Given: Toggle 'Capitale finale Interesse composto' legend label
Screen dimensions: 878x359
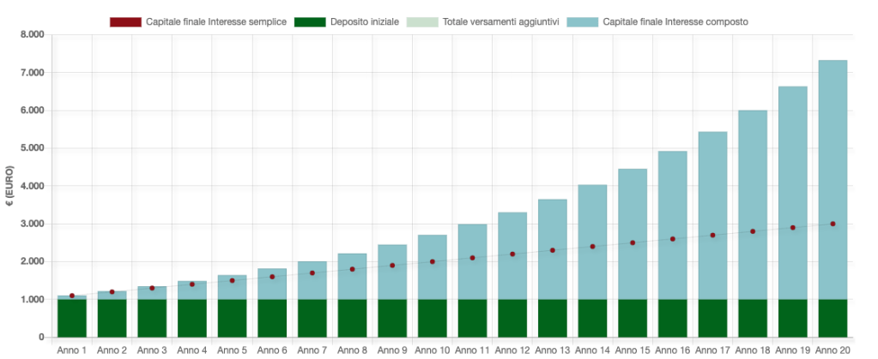Looking at the screenshot, I should click(x=676, y=21).
